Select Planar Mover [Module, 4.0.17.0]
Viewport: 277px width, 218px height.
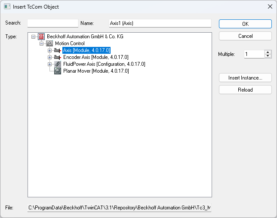coord(96,71)
